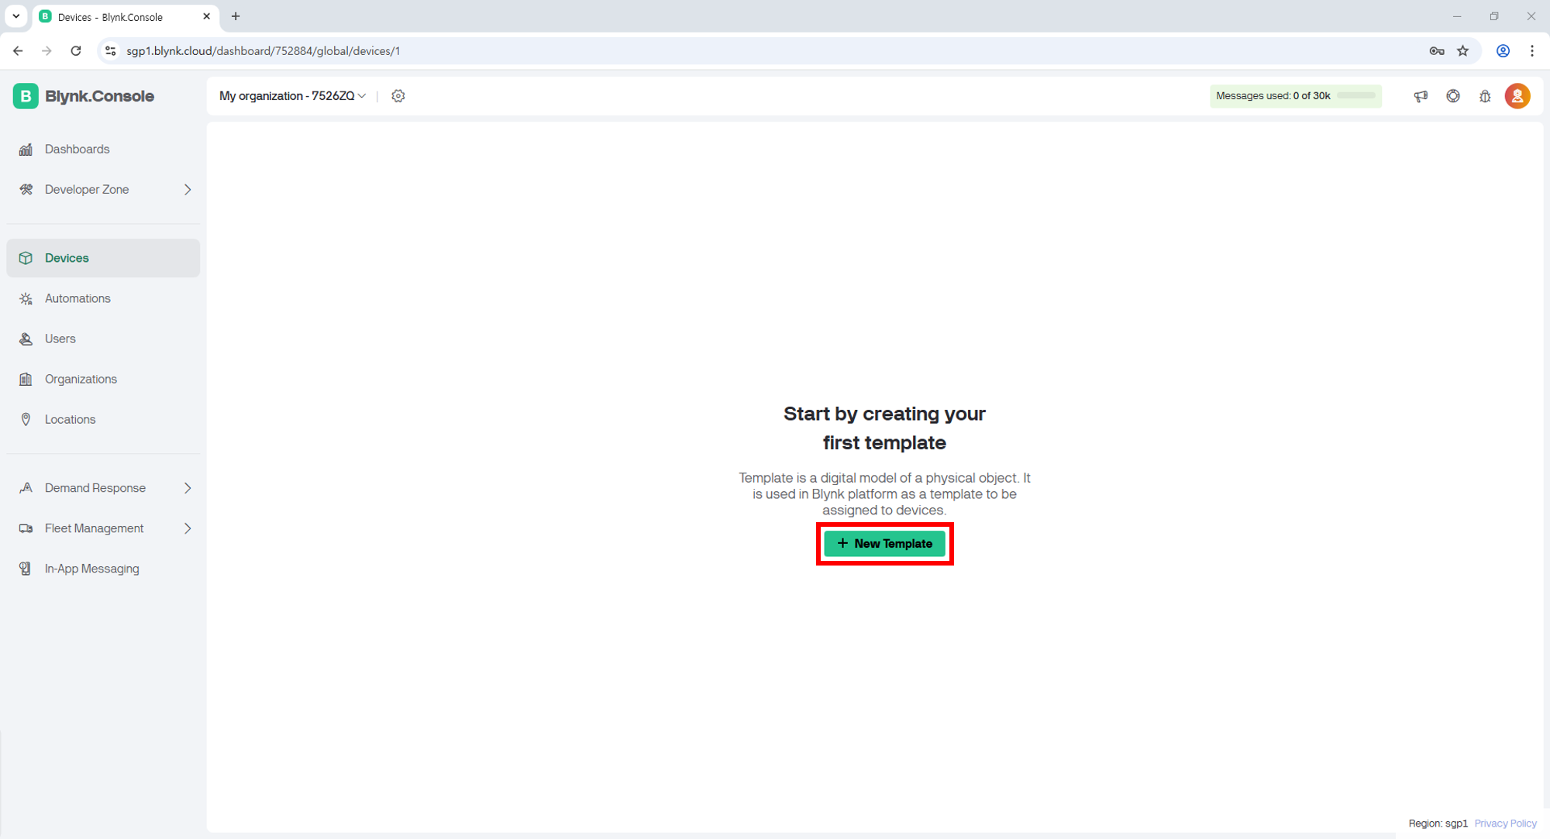The height and width of the screenshot is (839, 1550).
Task: Expand the Fleet Management chevron
Action: tap(188, 528)
